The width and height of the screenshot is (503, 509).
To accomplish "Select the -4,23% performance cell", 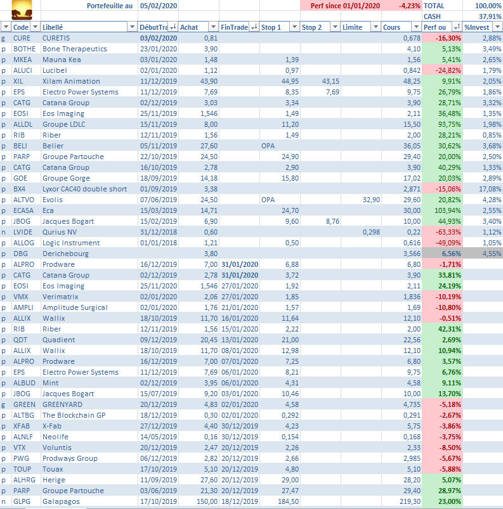I will pyautogui.click(x=402, y=6).
